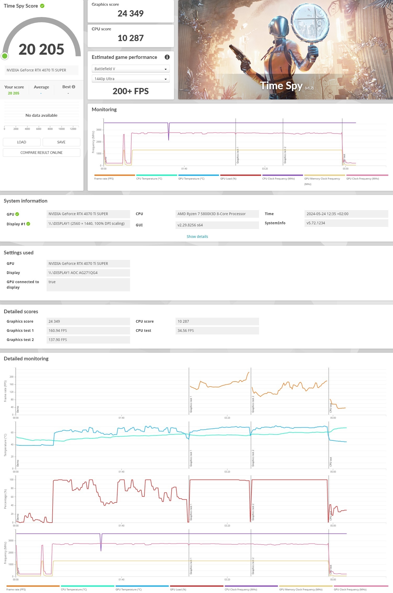393x593 pixels.
Task: Click the info icon next to Best
Action: (74, 87)
